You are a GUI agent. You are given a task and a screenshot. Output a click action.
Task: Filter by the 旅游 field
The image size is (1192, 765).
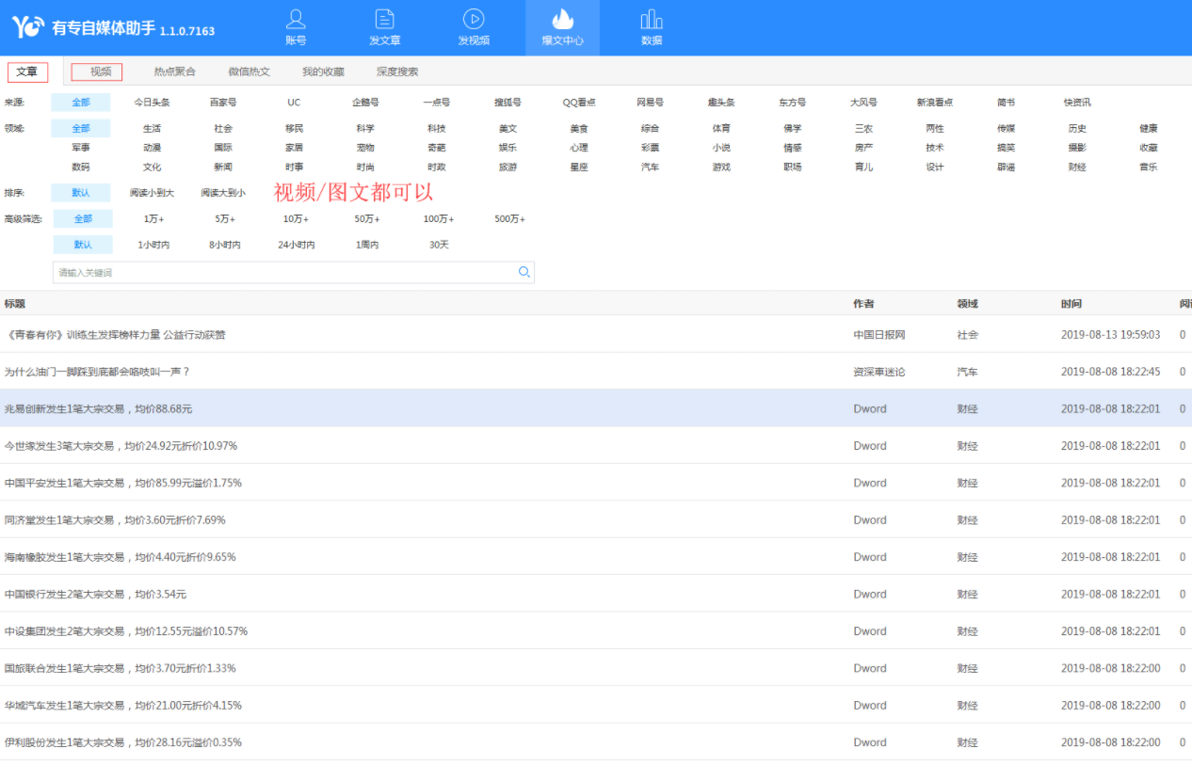[508, 167]
